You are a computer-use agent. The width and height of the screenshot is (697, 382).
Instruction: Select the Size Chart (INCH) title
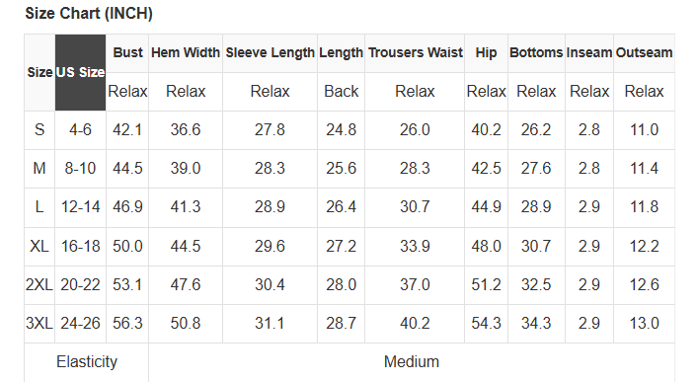pos(89,14)
